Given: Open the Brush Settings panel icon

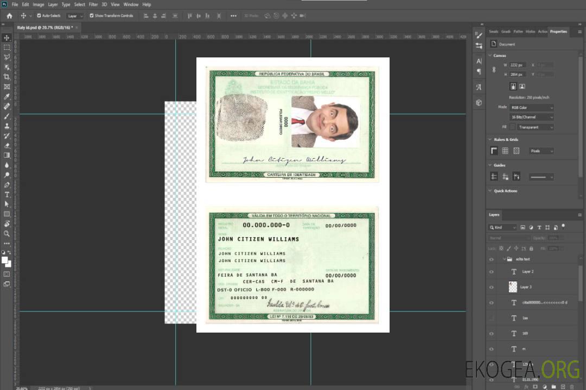Looking at the screenshot, I should tap(479, 35).
